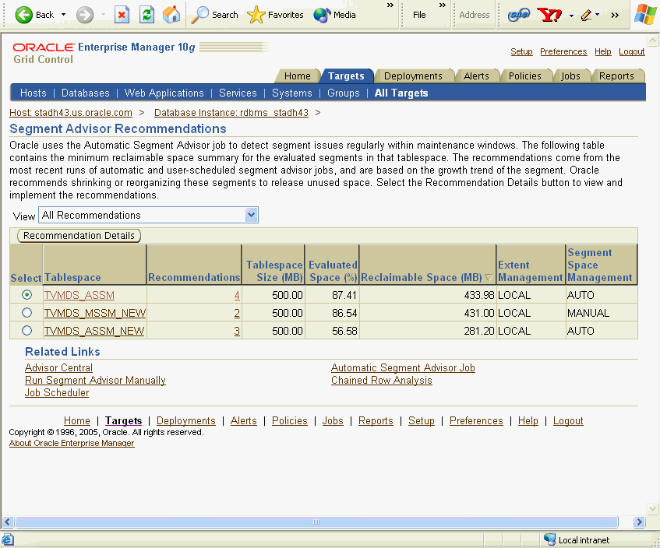Click the Stop loading icon
This screenshot has width=660, height=548.
pos(122,14)
